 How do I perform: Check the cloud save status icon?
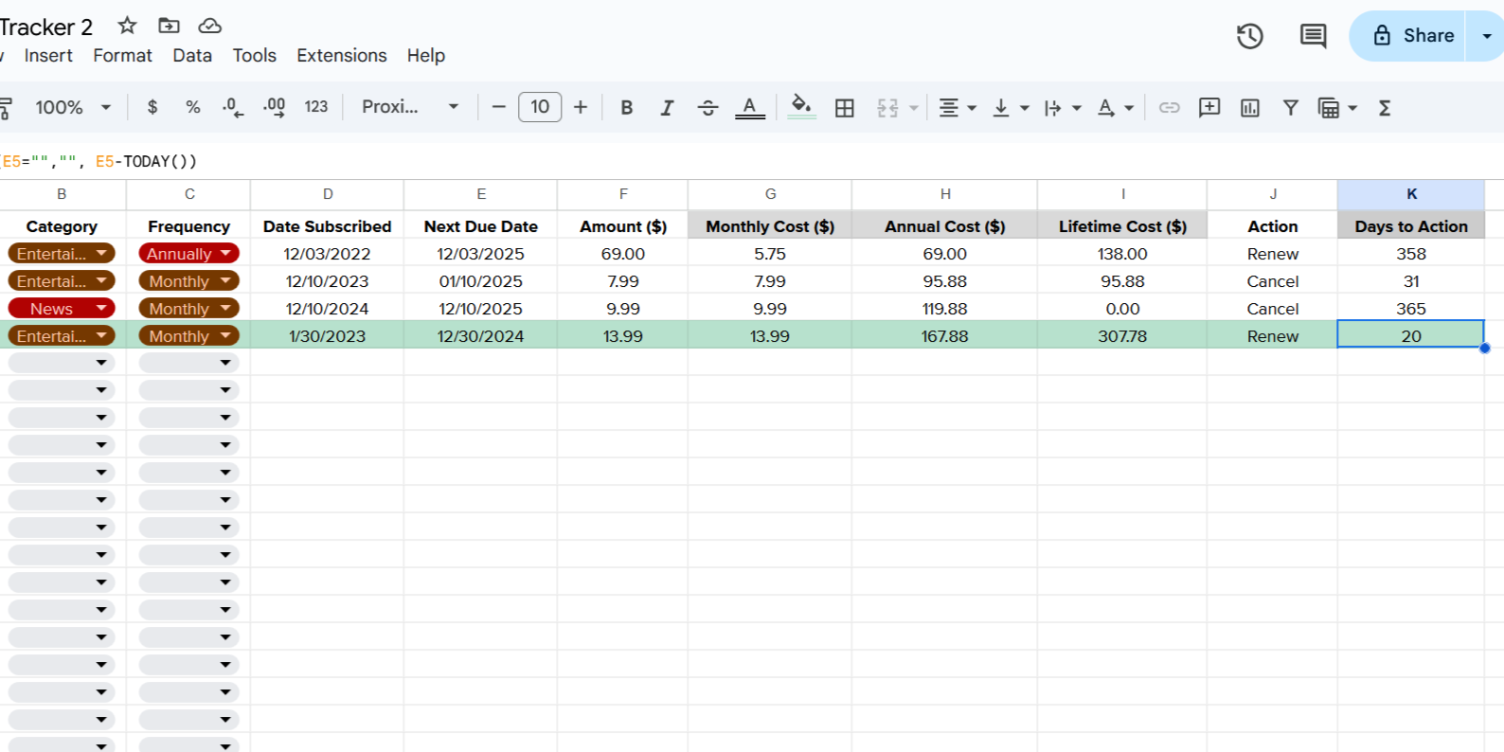(209, 26)
